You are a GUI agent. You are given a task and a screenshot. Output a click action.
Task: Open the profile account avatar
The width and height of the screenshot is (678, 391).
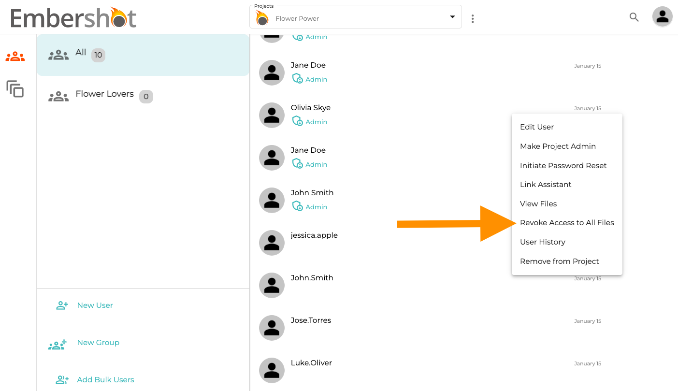(x=663, y=17)
